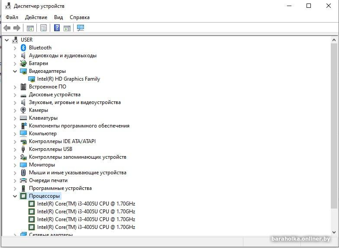Viewport: 339px width, 248px height.
Task: Select the Компьютер label
Action: pos(43,134)
